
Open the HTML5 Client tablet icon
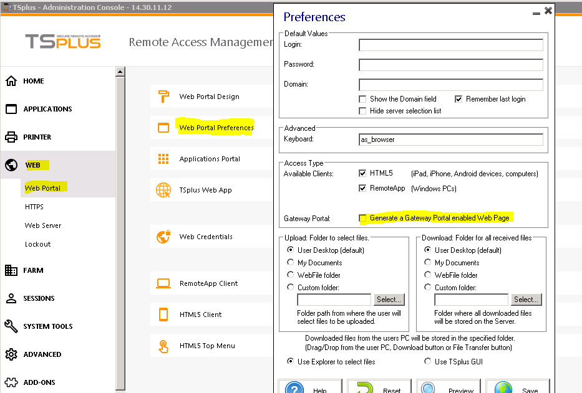(163, 315)
